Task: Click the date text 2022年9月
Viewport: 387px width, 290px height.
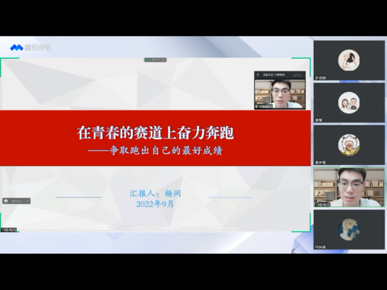Action: [155, 204]
